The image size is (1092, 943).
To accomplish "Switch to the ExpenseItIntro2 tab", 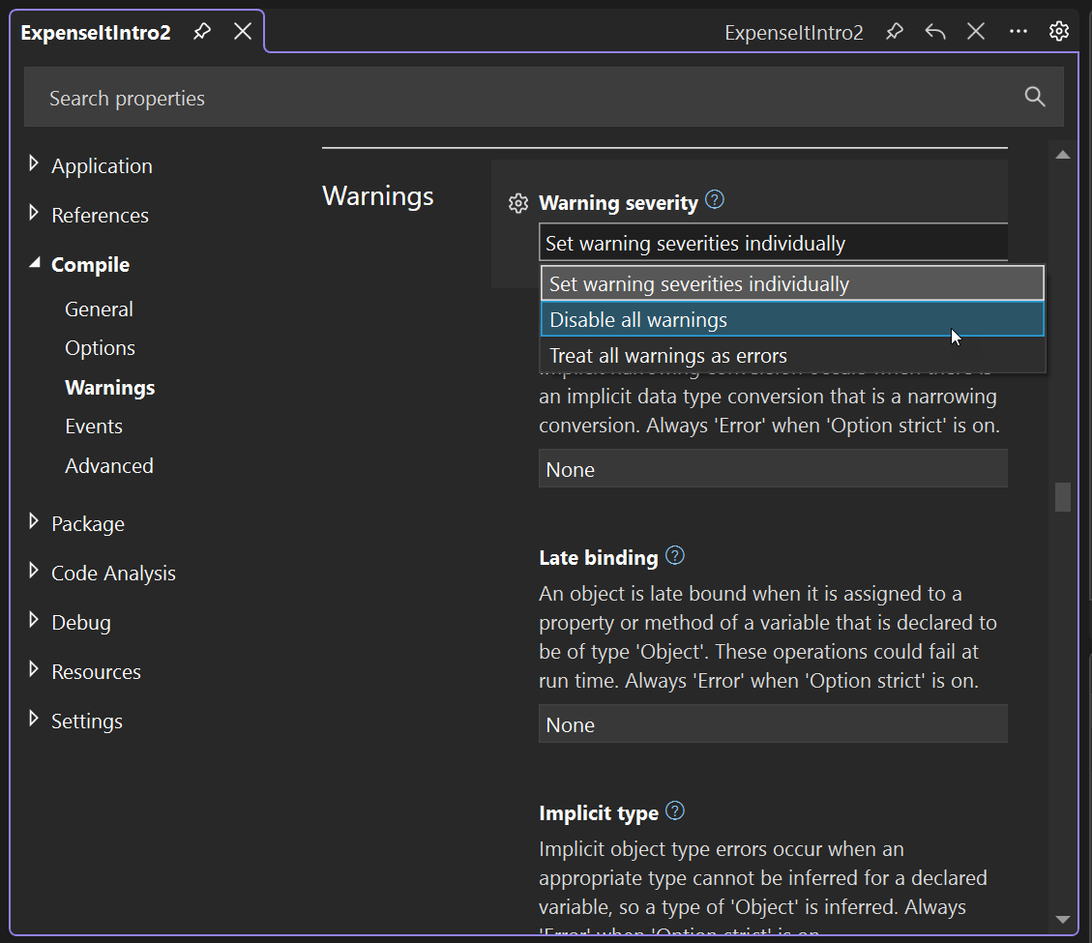I will pos(96,31).
